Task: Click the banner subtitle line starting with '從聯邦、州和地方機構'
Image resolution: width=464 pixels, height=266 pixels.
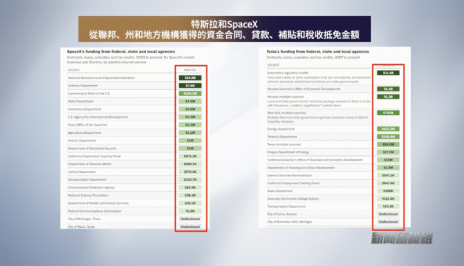Action: pyautogui.click(x=224, y=35)
